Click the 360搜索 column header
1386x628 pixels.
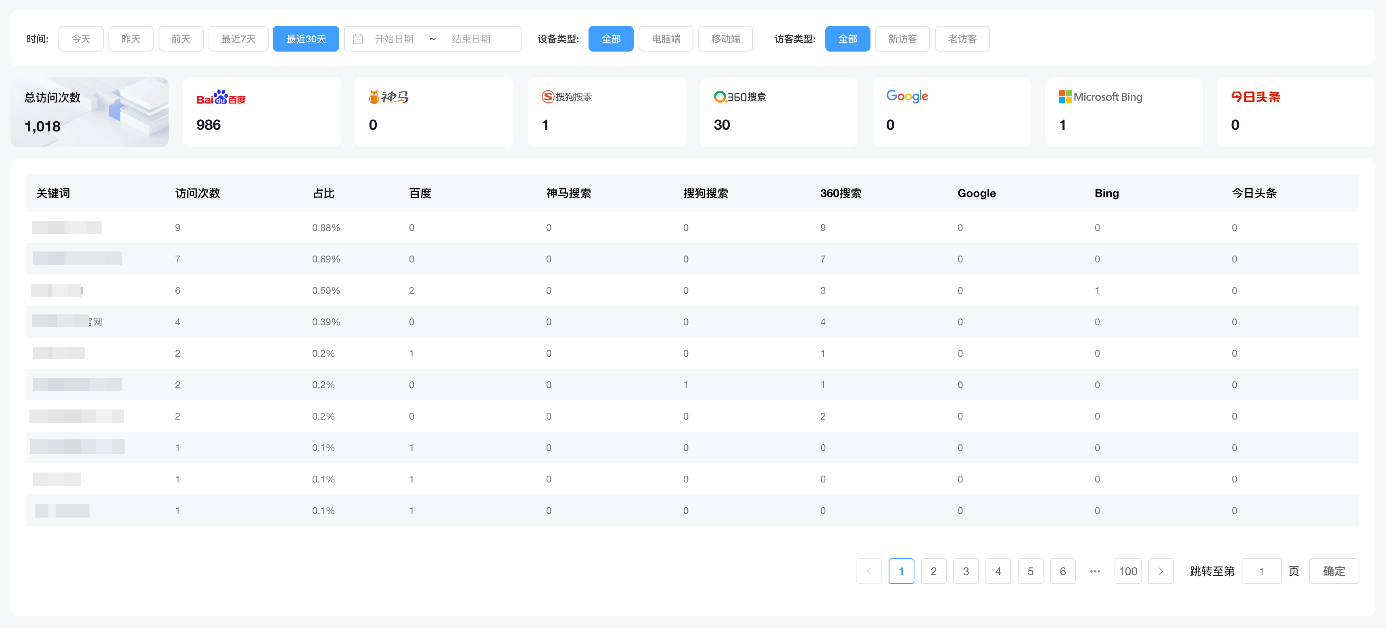point(841,193)
